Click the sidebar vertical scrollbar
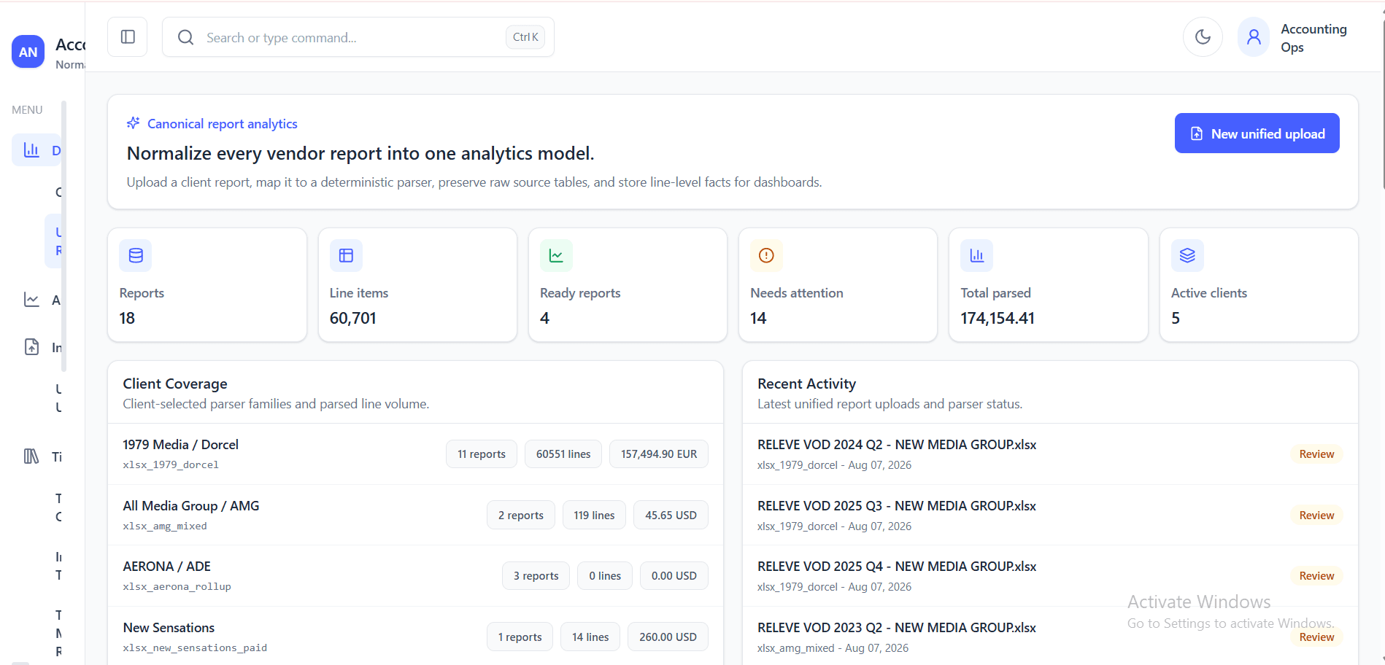 pyautogui.click(x=64, y=237)
